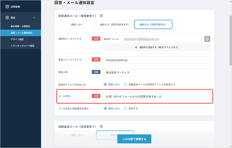Choose 表示しない for response number display
Viewport: 232px width, 148px height.
(x=106, y=108)
